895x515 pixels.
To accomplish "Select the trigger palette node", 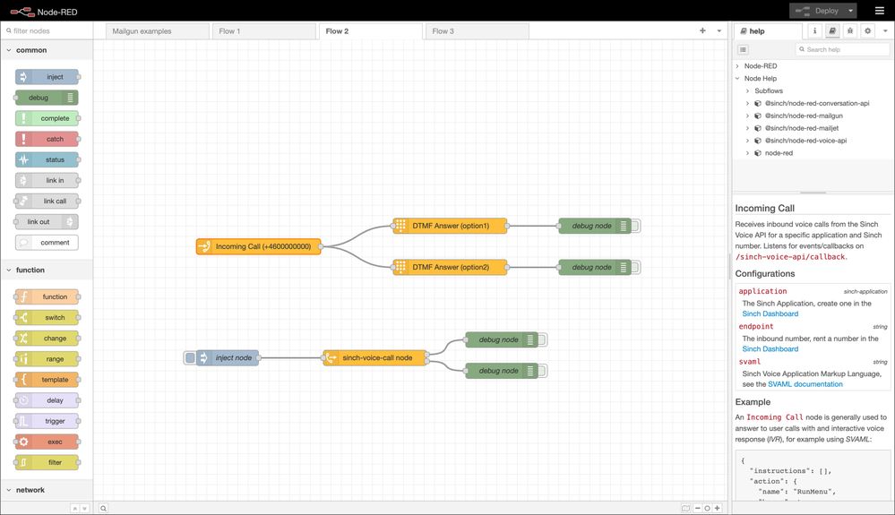I will pyautogui.click(x=47, y=421).
